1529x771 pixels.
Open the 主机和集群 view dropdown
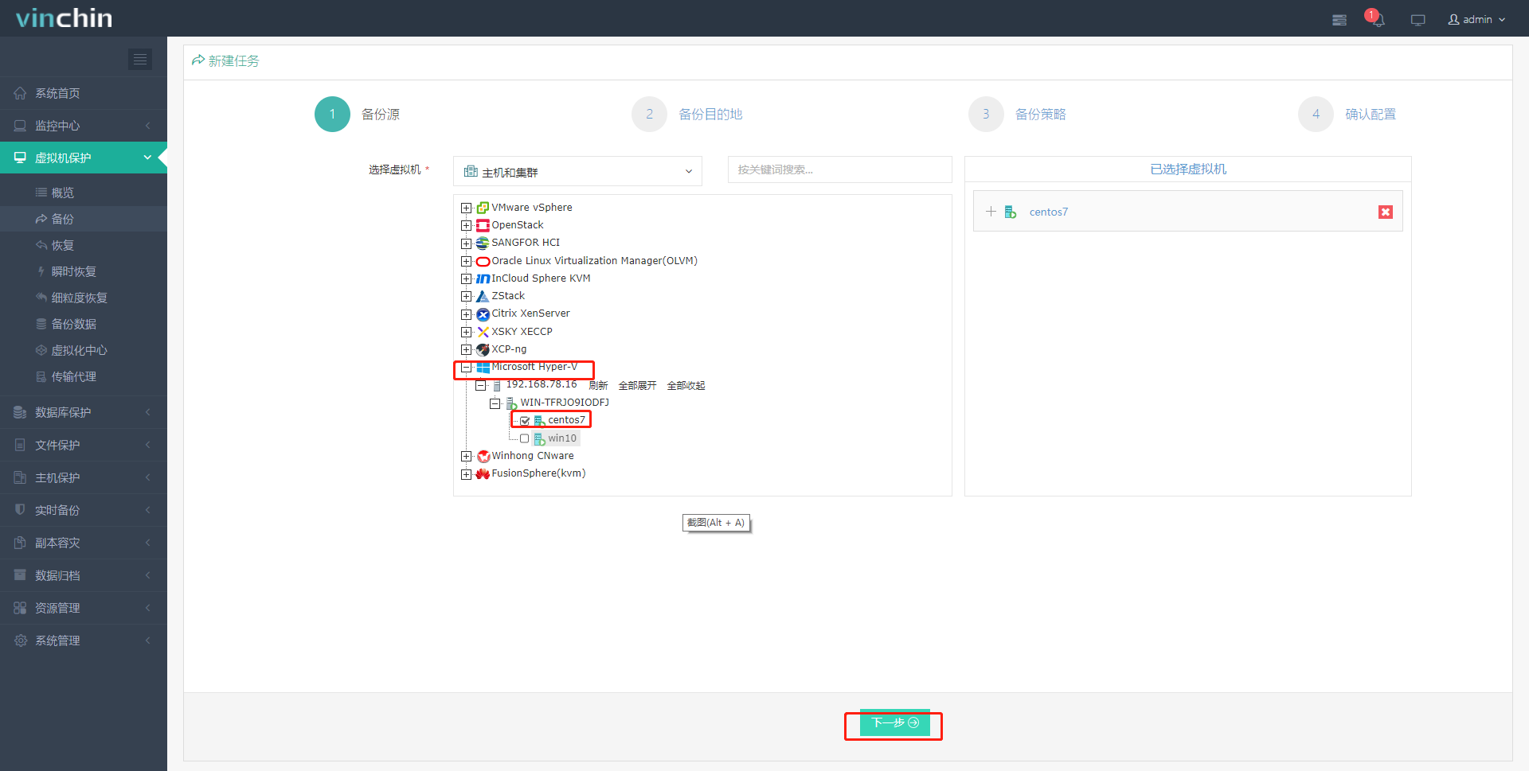point(577,171)
